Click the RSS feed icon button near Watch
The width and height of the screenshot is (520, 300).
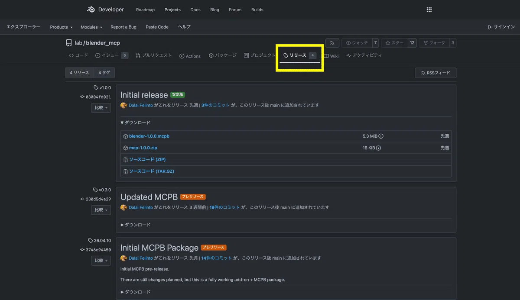click(332, 43)
